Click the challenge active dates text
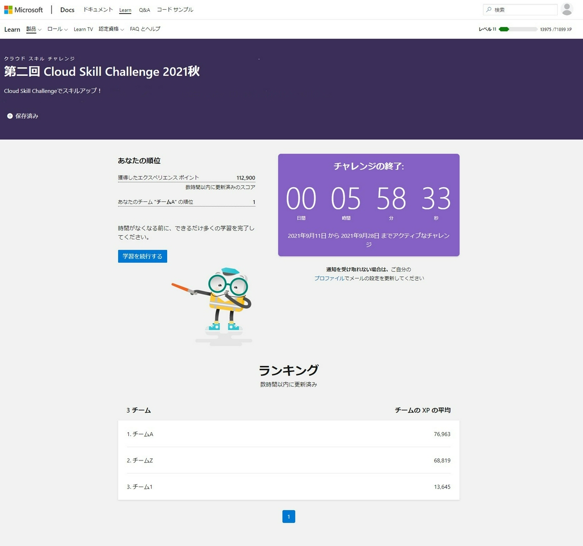583x546 pixels. point(369,240)
